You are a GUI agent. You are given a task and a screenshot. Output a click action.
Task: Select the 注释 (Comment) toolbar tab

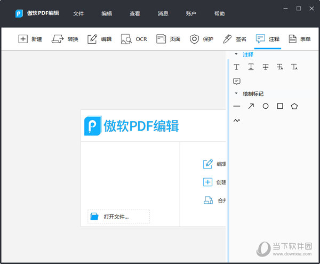(x=268, y=39)
